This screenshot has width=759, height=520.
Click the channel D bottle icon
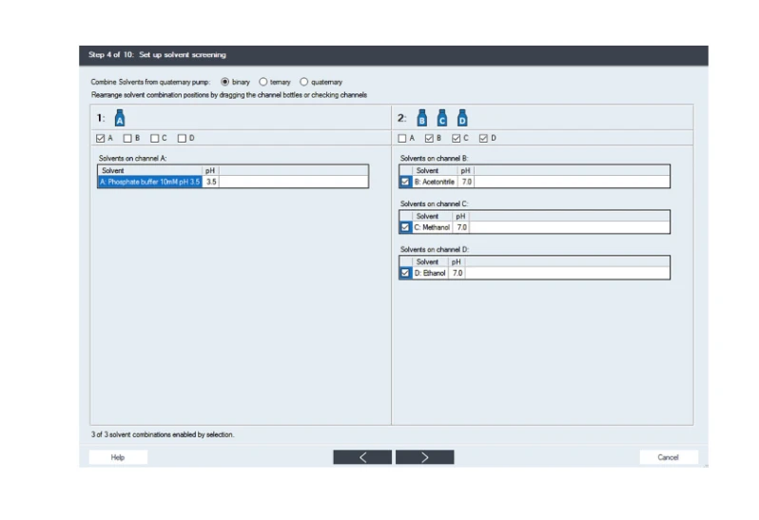[x=462, y=118]
